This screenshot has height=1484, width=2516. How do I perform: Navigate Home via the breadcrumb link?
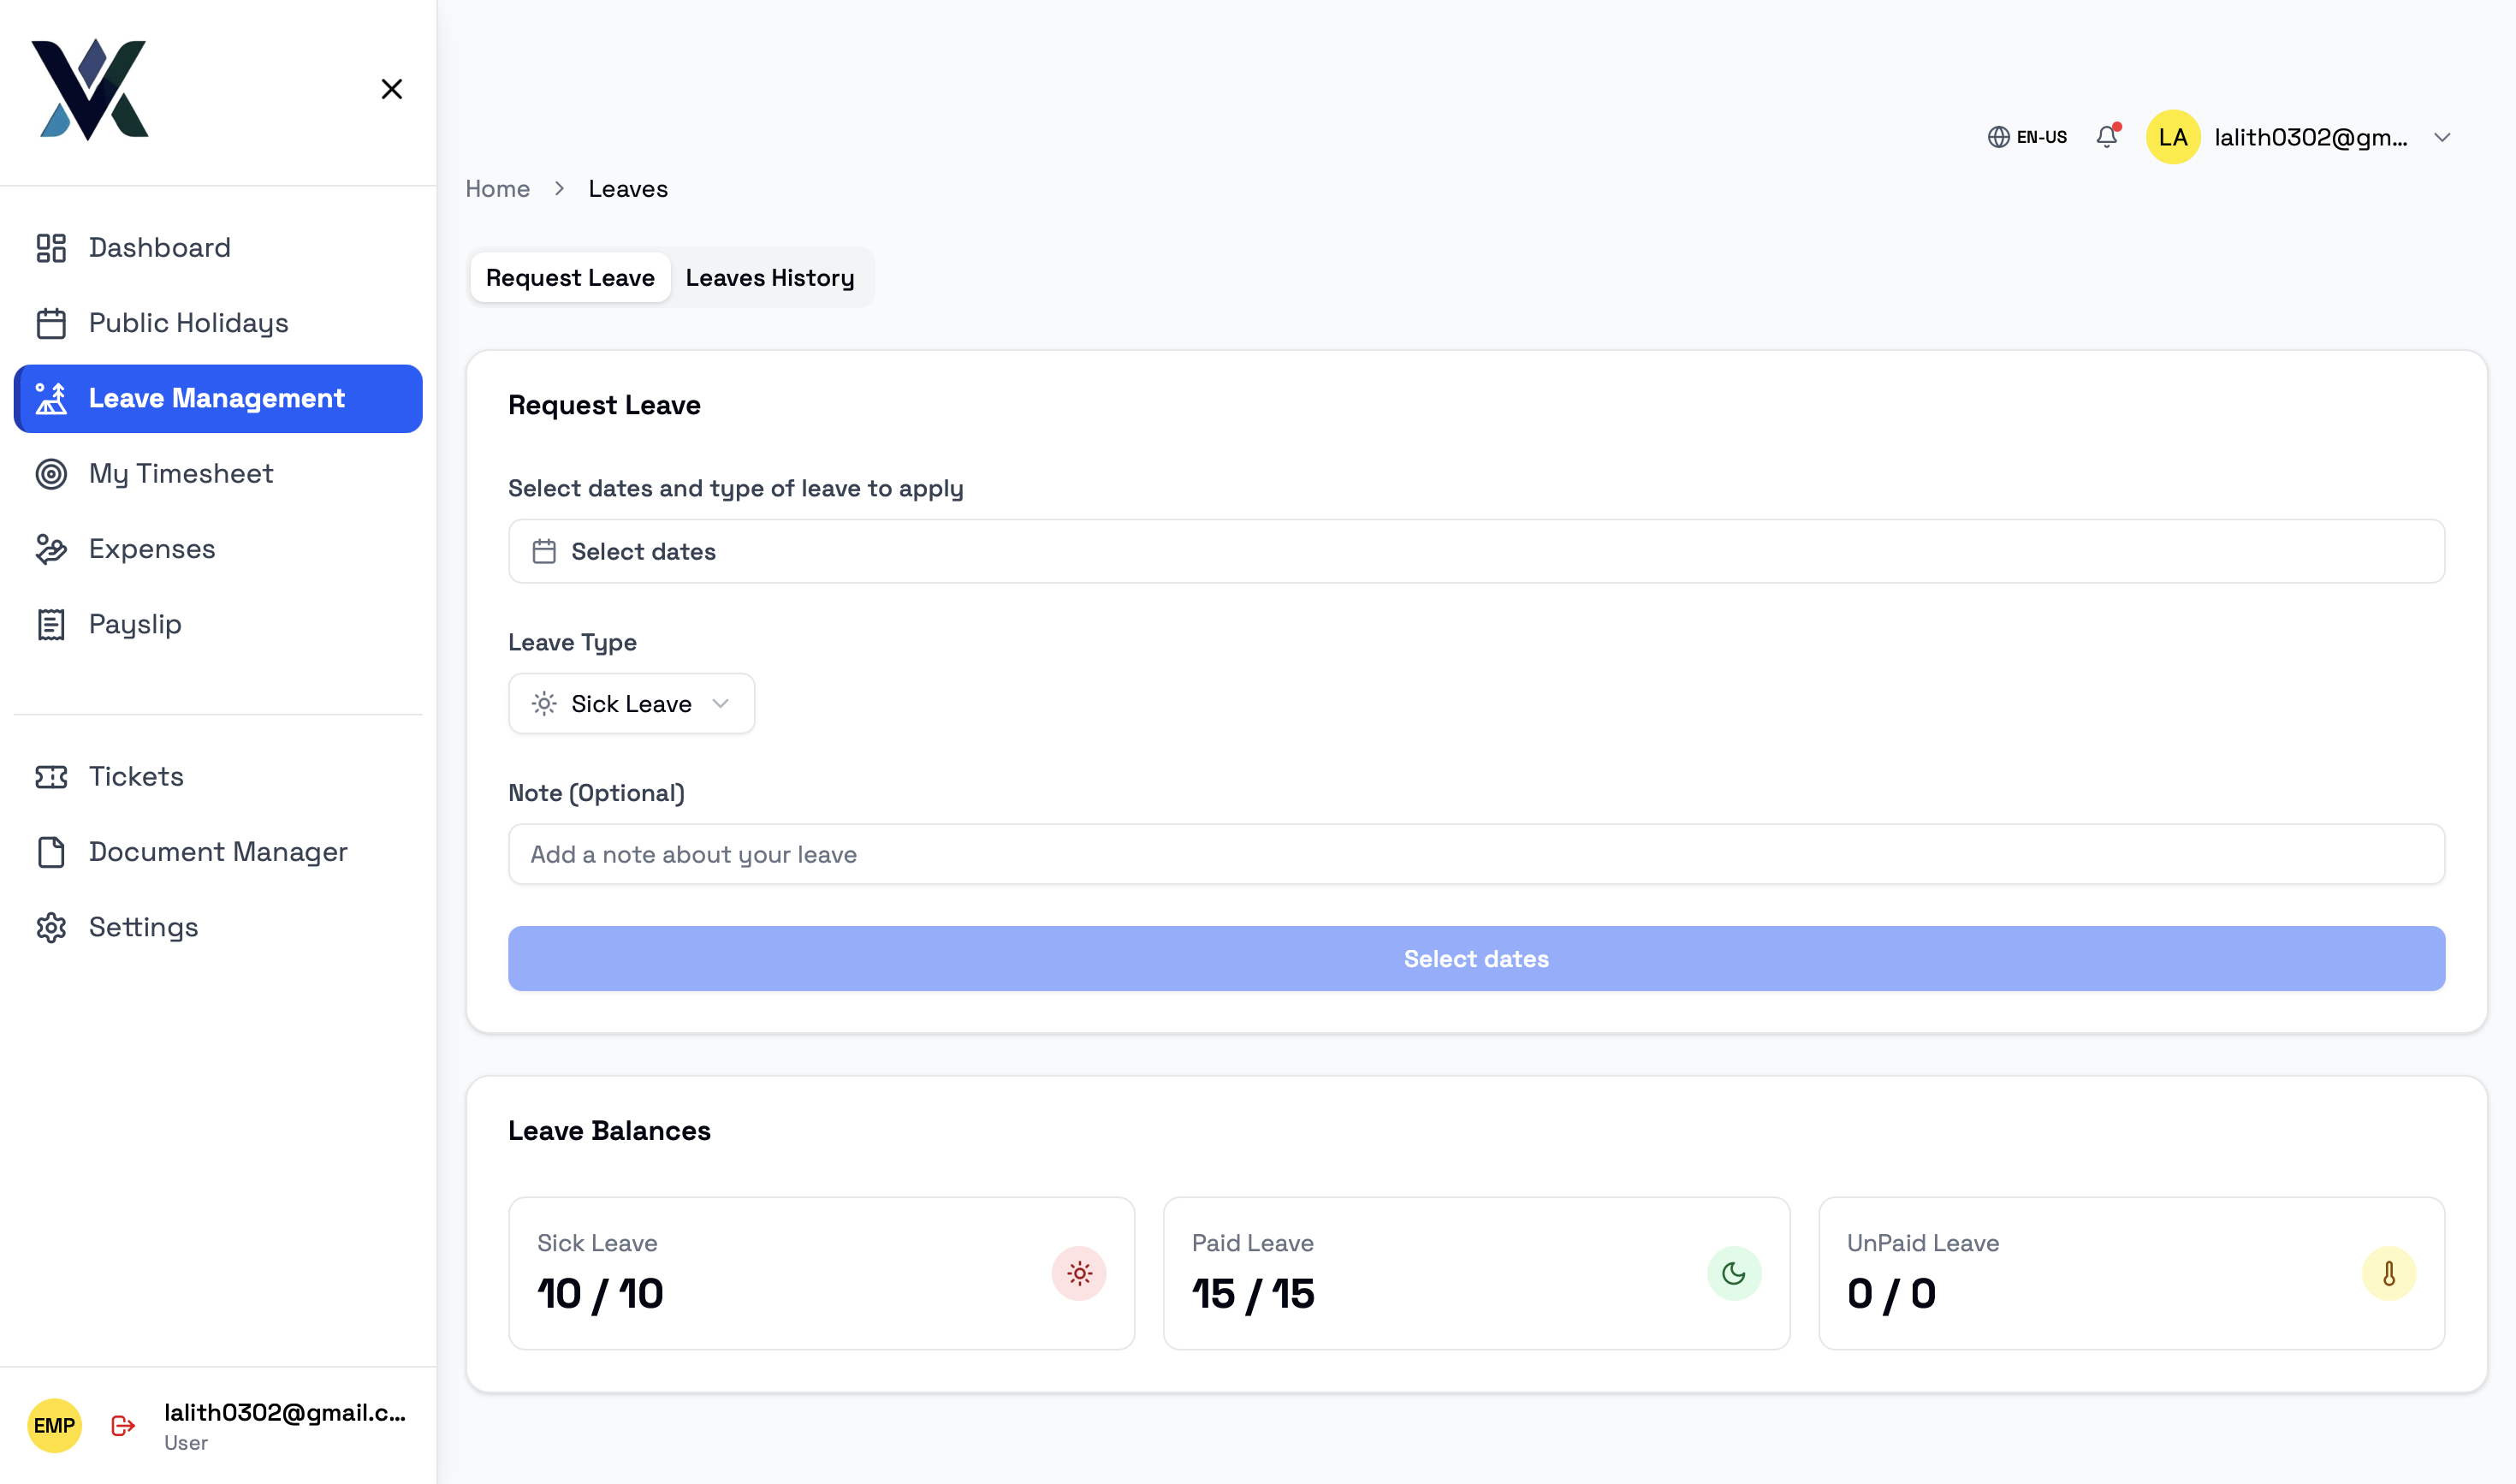coord(497,188)
